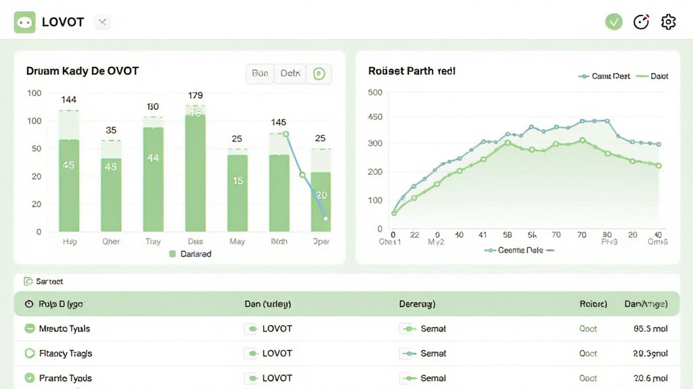Click the 86.5 mol value
Screen dimensions: 693x389
650,329
